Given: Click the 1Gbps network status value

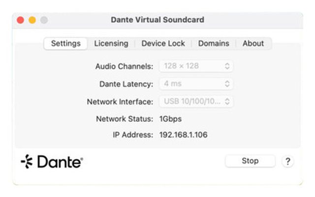Looking at the screenshot, I should pyautogui.click(x=170, y=119).
